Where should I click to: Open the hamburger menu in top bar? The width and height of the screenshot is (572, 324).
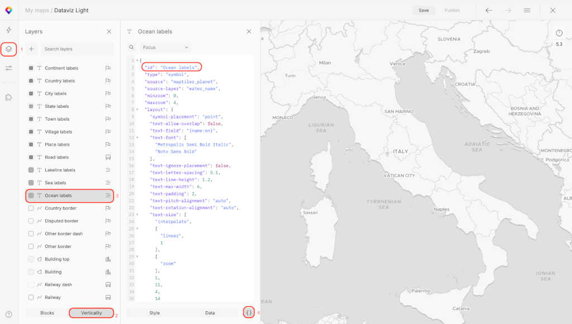pos(527,10)
